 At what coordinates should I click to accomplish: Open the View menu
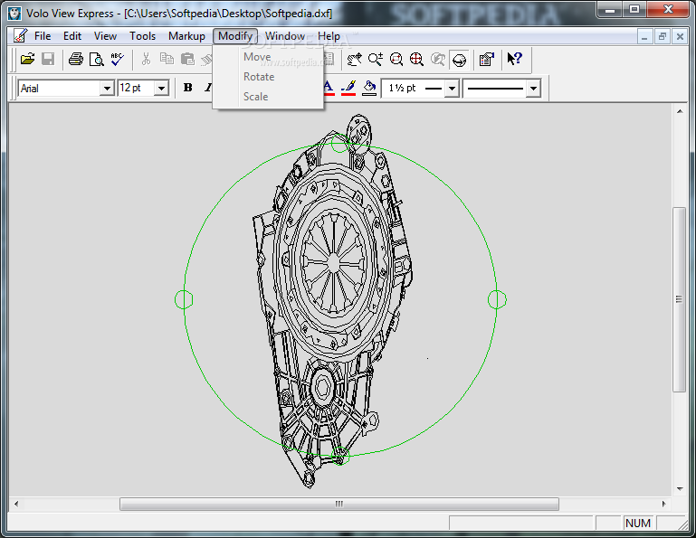click(x=105, y=36)
